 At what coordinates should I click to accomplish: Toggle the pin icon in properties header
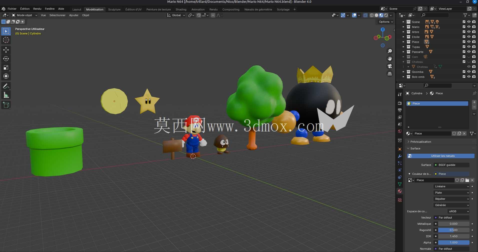click(x=474, y=93)
